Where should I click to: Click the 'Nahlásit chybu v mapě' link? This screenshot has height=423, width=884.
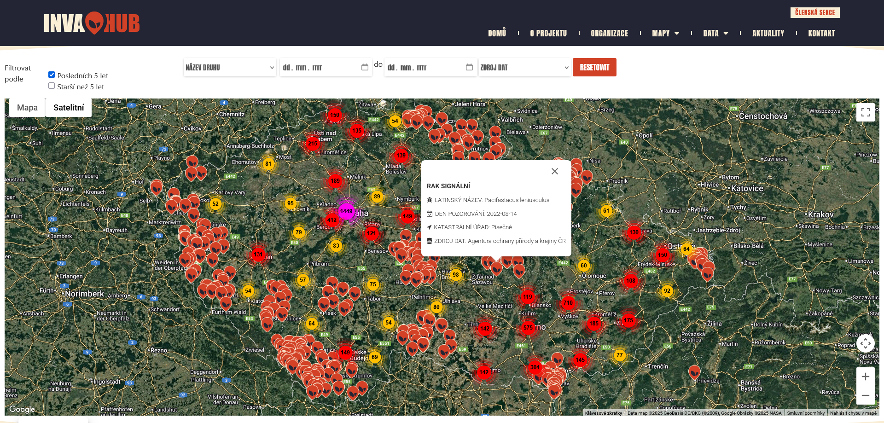[x=854, y=413]
